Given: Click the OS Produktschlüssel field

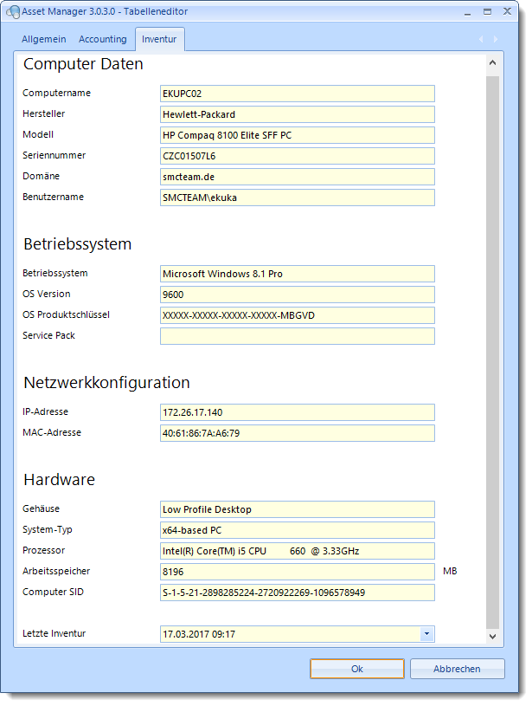Looking at the screenshot, I should click(x=298, y=315).
